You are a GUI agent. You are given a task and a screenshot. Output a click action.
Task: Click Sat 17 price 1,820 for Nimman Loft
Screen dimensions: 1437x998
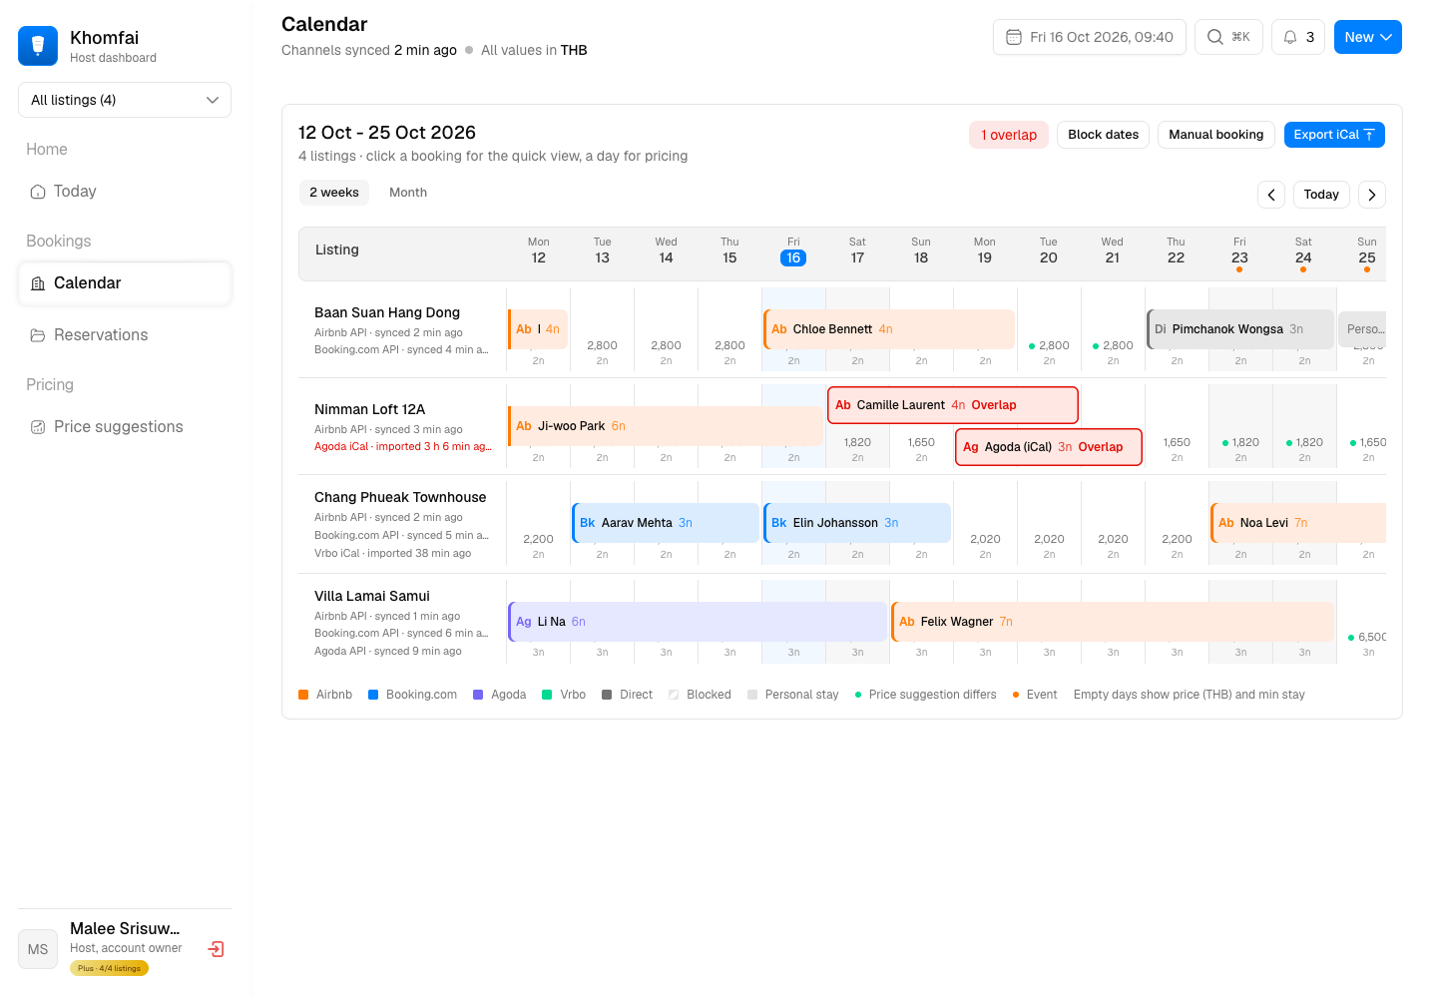coord(857,442)
